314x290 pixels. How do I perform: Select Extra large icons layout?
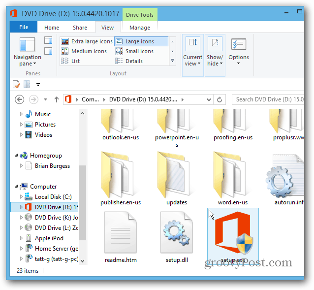87,41
